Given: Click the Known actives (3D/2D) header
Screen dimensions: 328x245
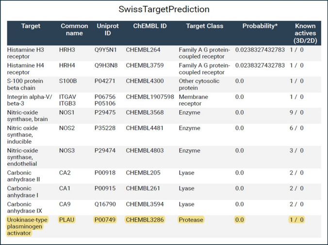Looking at the screenshot, I should coord(305,33).
